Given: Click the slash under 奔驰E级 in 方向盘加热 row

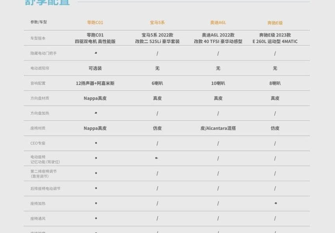Looking at the screenshot, I should point(275,114).
